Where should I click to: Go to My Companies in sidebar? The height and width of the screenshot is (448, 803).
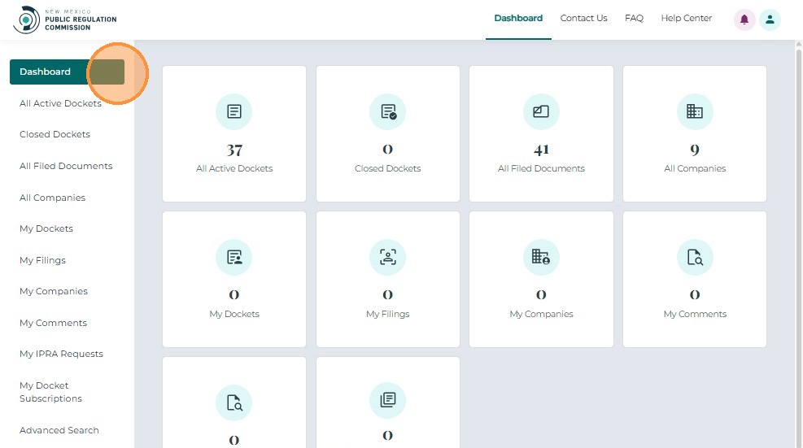point(53,291)
